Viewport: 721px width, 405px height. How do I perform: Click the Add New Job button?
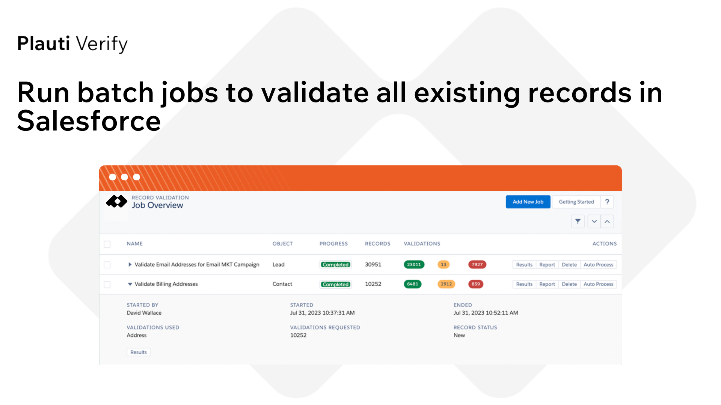[528, 202]
